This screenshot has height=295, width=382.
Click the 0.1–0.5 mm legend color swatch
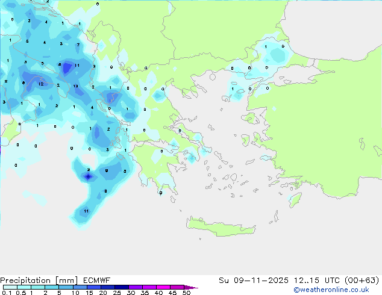pos(10,287)
